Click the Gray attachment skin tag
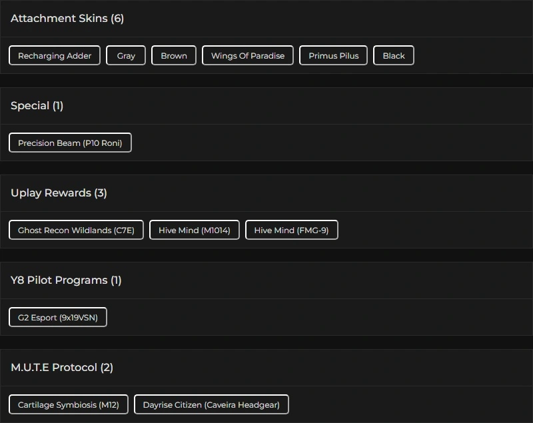 pos(126,56)
